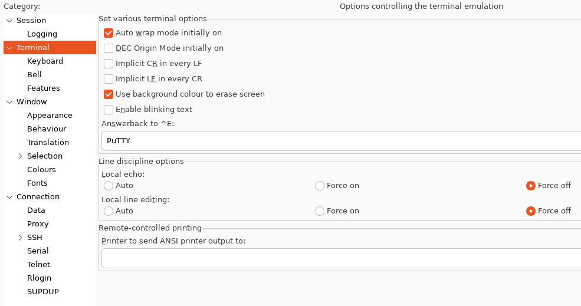Image resolution: width=581 pixels, height=306 pixels.
Task: Set Local line editing to Auto
Action: tap(109, 211)
